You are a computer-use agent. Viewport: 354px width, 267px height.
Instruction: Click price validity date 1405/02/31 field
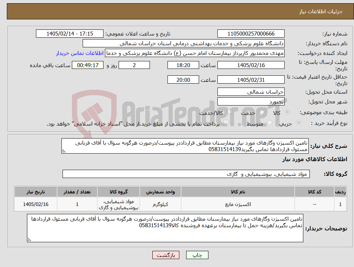click(251, 80)
